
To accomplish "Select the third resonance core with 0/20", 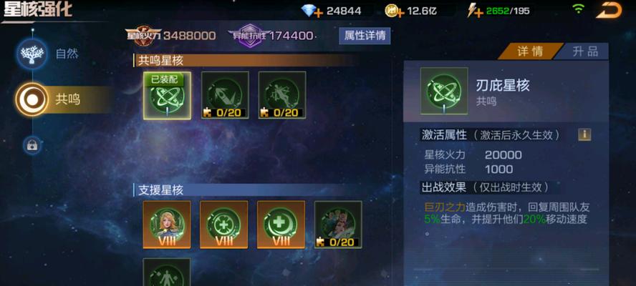I will click(x=282, y=95).
